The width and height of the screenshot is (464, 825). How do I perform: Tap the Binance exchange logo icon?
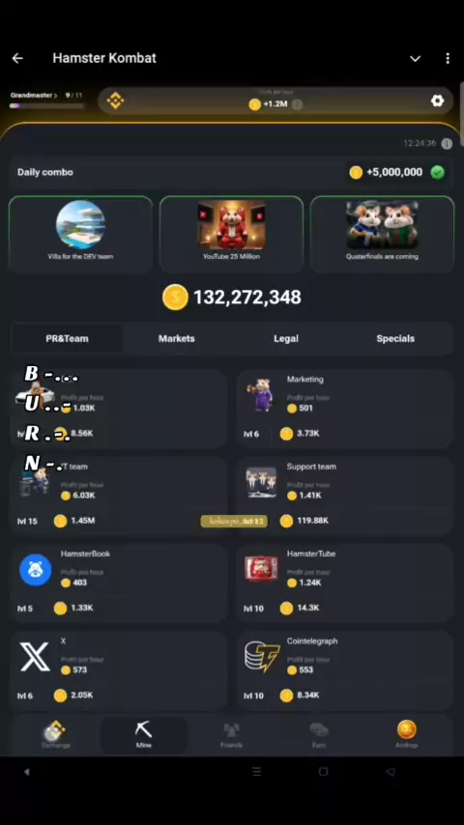click(115, 100)
